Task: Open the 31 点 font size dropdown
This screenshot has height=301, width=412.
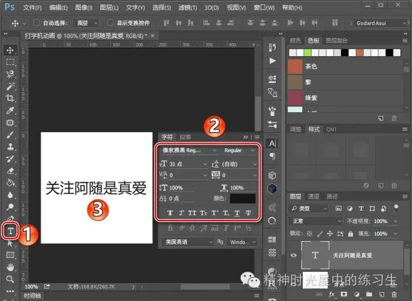Action: 188,165
